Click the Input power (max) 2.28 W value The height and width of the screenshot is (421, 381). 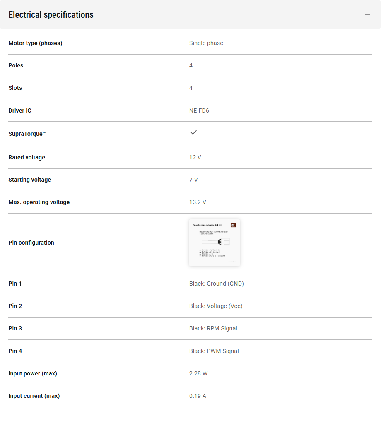point(198,373)
